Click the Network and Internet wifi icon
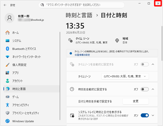The image size is (163, 126). point(7,57)
